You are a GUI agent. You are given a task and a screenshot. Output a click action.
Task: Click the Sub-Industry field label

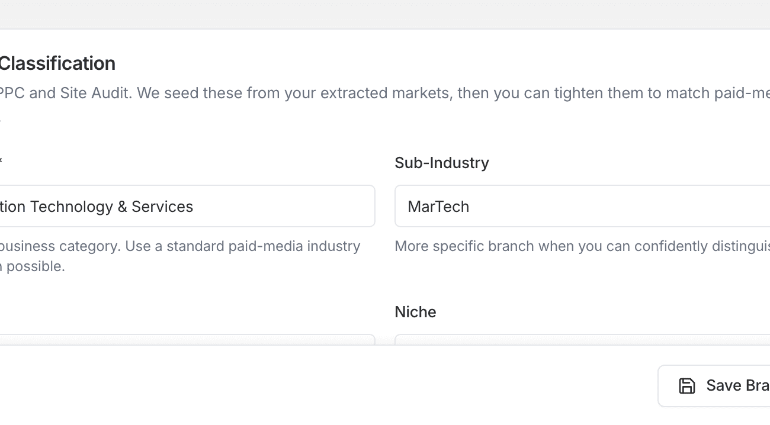pyautogui.click(x=441, y=163)
